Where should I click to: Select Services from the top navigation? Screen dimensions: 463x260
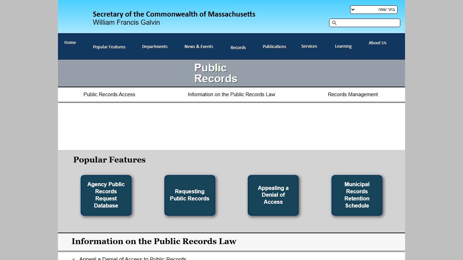point(309,46)
